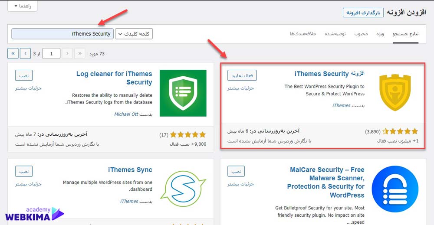This screenshot has width=434, height=225.
Task: Focus the iThemes Security search field
Action: [62, 34]
